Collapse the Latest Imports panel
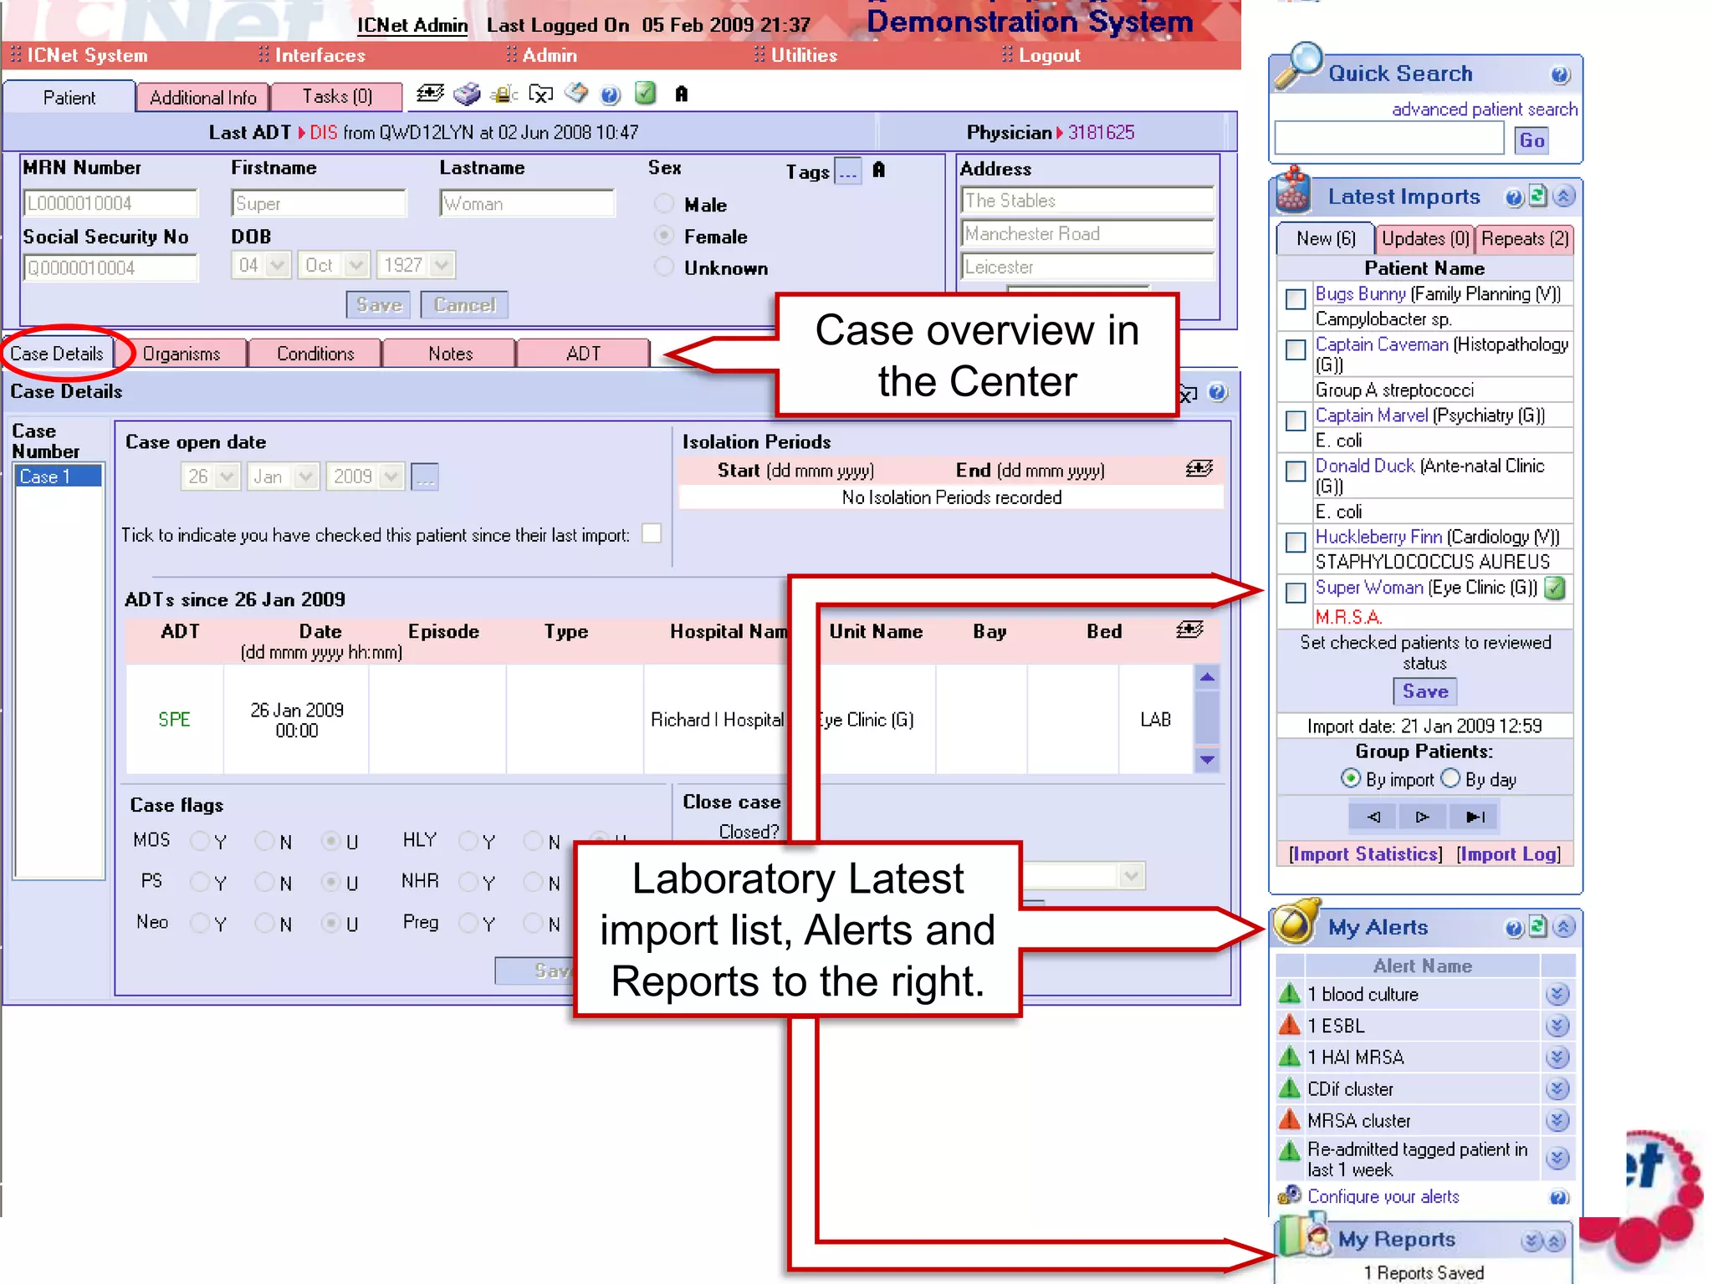 pos(1563,197)
